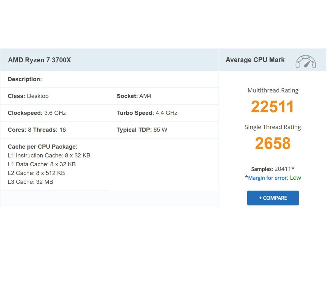This screenshot has width=336, height=297.
Task: Select the Socket: AM4 entry
Action: [x=134, y=96]
